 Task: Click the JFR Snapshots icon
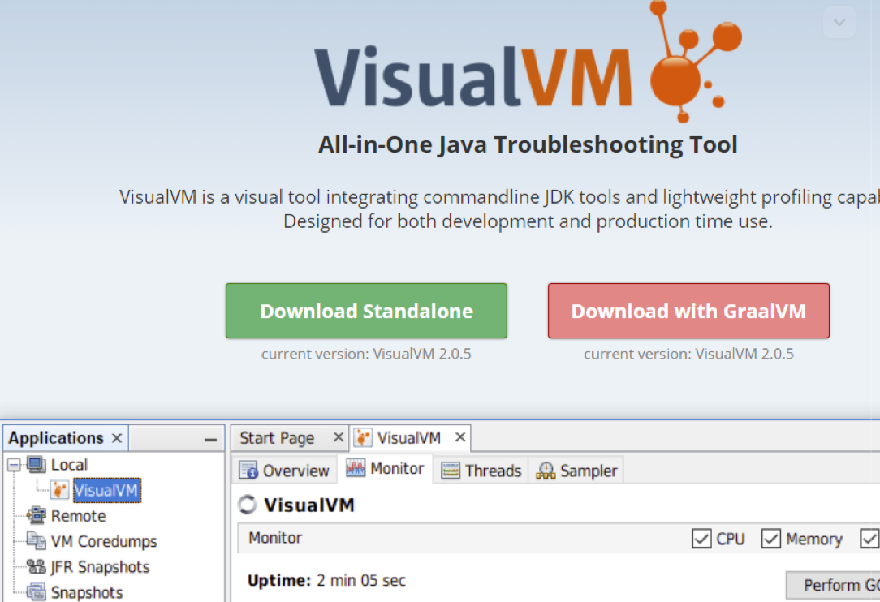coord(37,567)
